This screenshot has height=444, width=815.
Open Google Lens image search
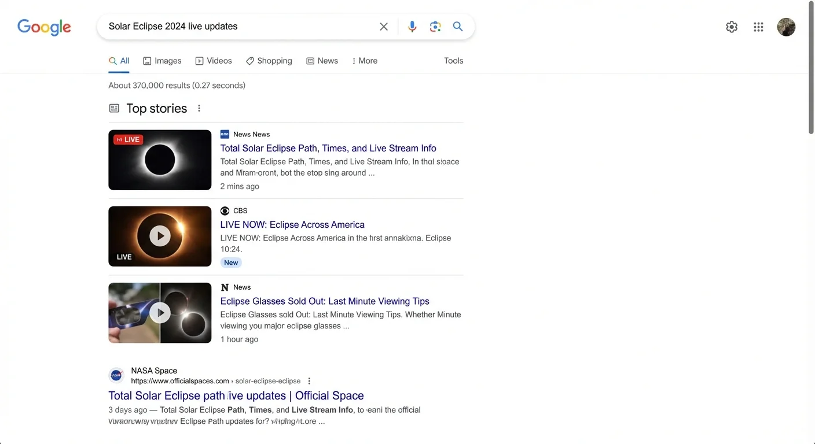pos(435,27)
